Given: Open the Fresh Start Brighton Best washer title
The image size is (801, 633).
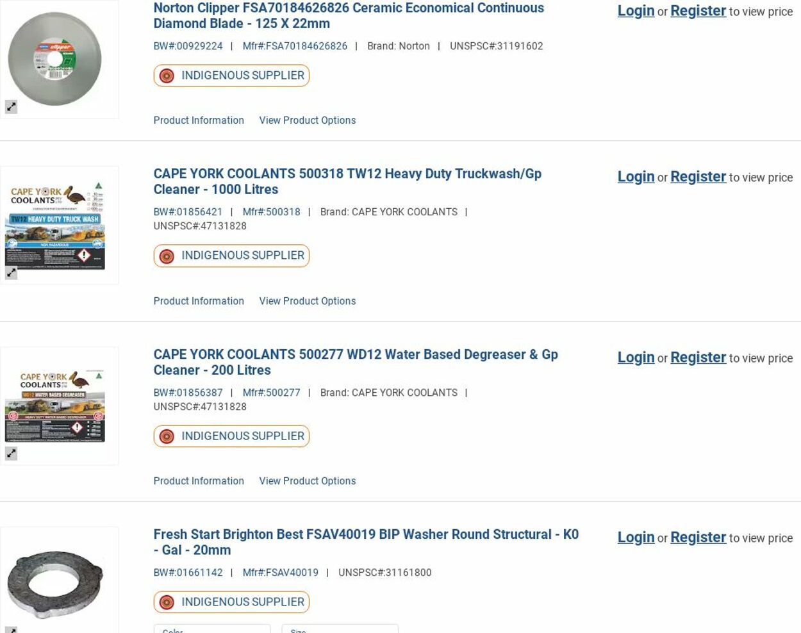Looking at the screenshot, I should [x=365, y=542].
